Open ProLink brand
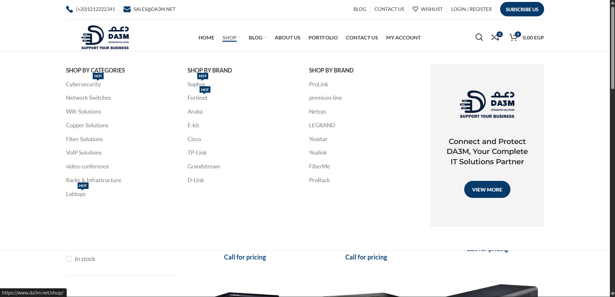 click(319, 84)
